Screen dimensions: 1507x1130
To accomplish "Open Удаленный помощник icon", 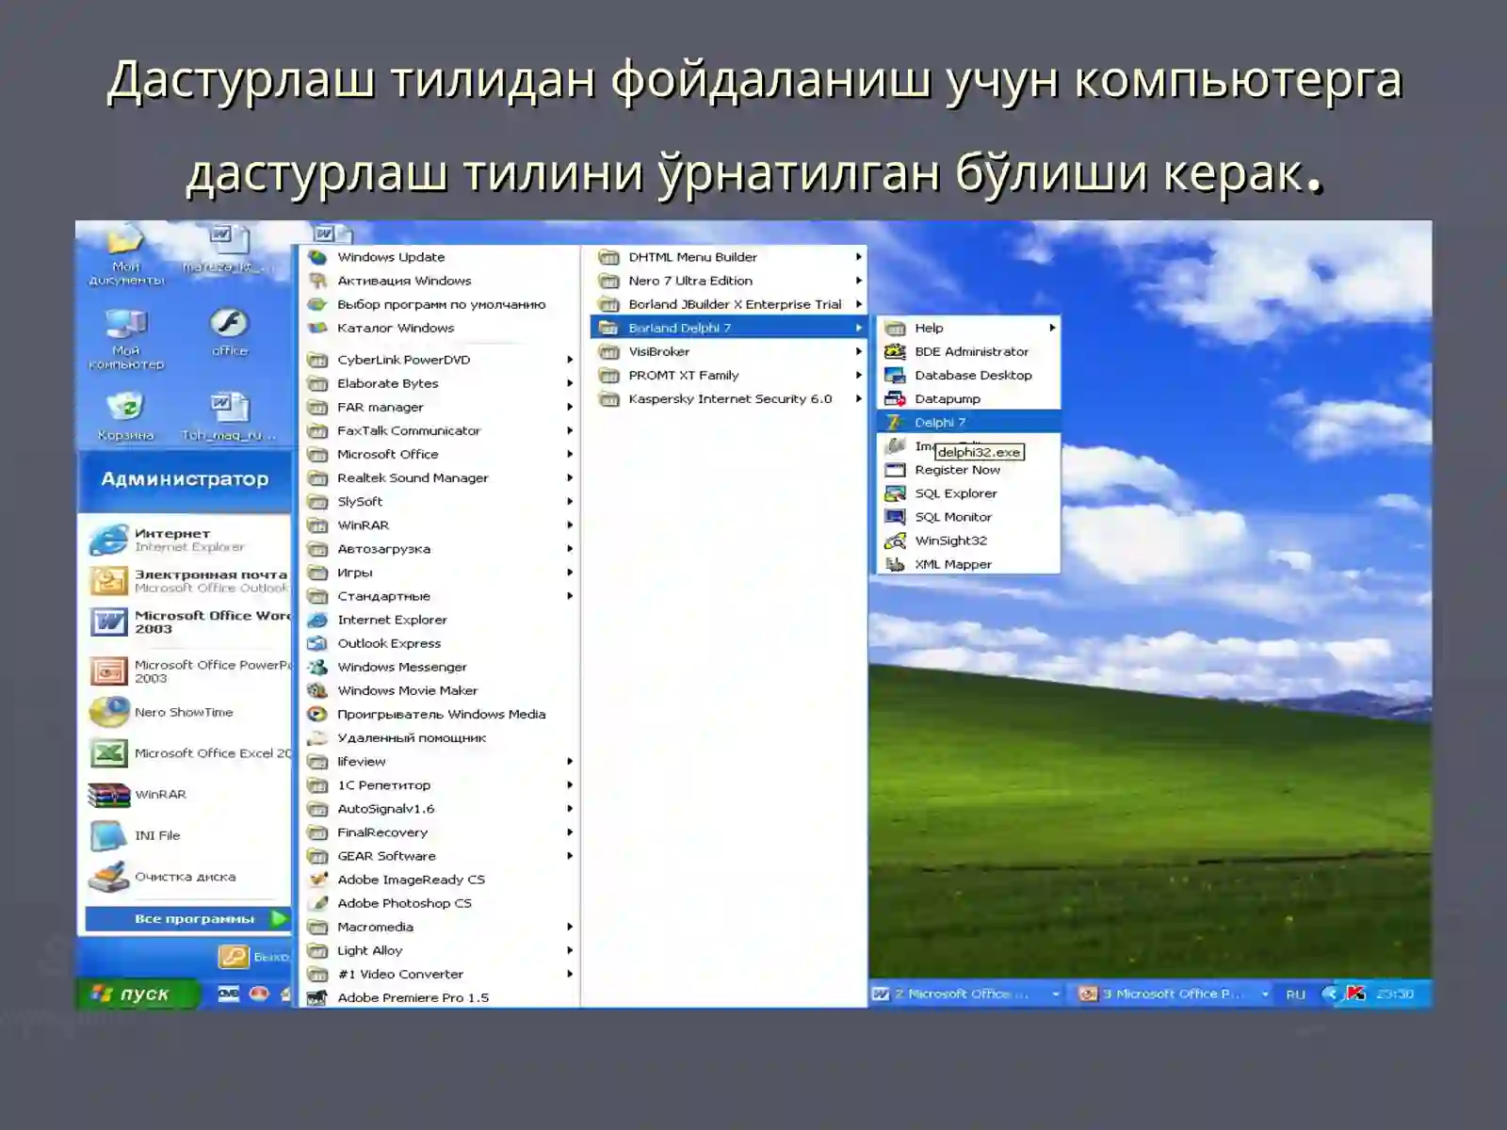I will click(x=318, y=737).
